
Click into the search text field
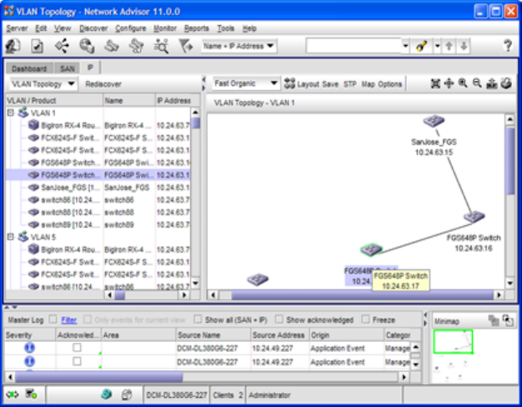click(x=354, y=46)
